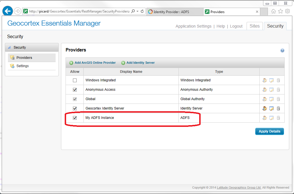Switch to Identity Provider : ADFS browser tab
The width and height of the screenshot is (294, 194).
[175, 12]
